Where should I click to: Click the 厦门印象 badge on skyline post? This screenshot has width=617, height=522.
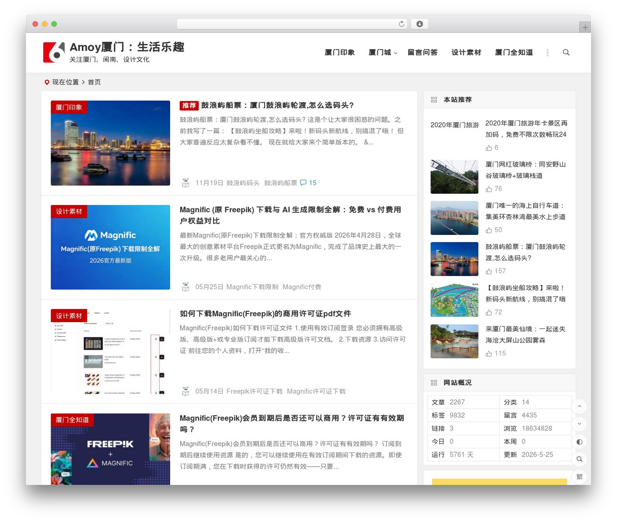69,107
